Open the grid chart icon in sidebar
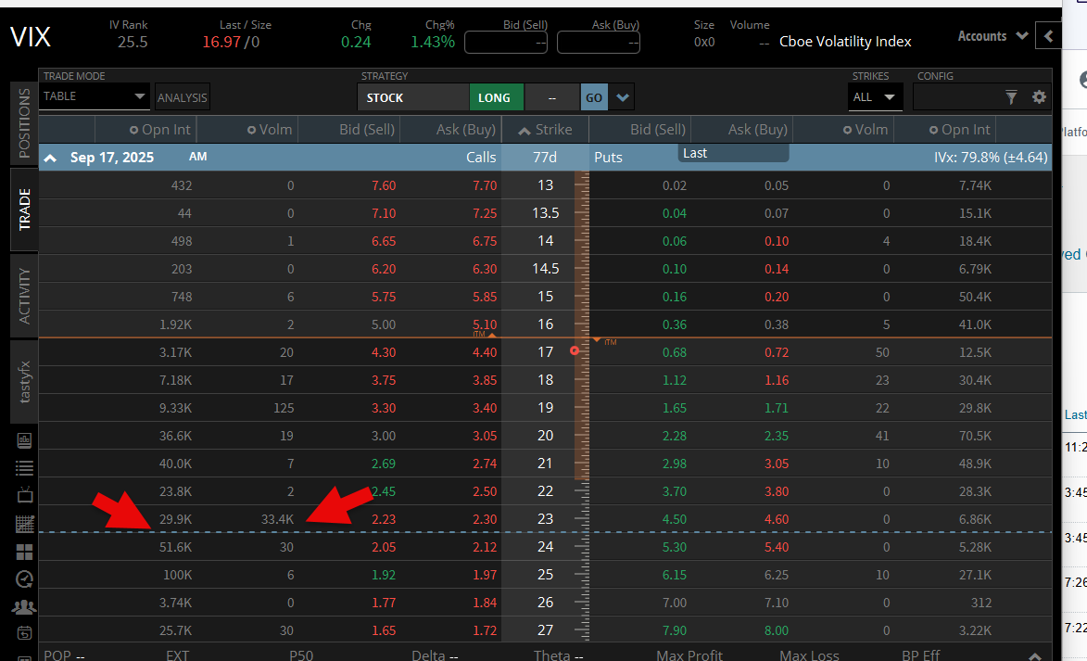This screenshot has height=661, width=1087. pyautogui.click(x=24, y=524)
